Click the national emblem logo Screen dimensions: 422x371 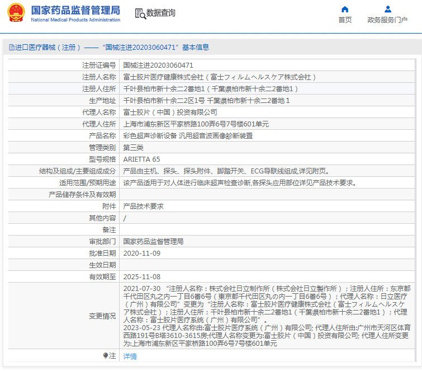[16, 13]
